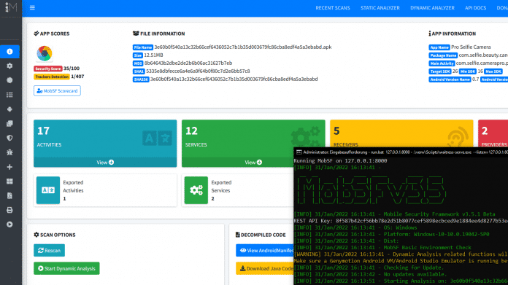The height and width of the screenshot is (285, 508).
Task: Click the Android Version Name label
Action: click(x=450, y=79)
